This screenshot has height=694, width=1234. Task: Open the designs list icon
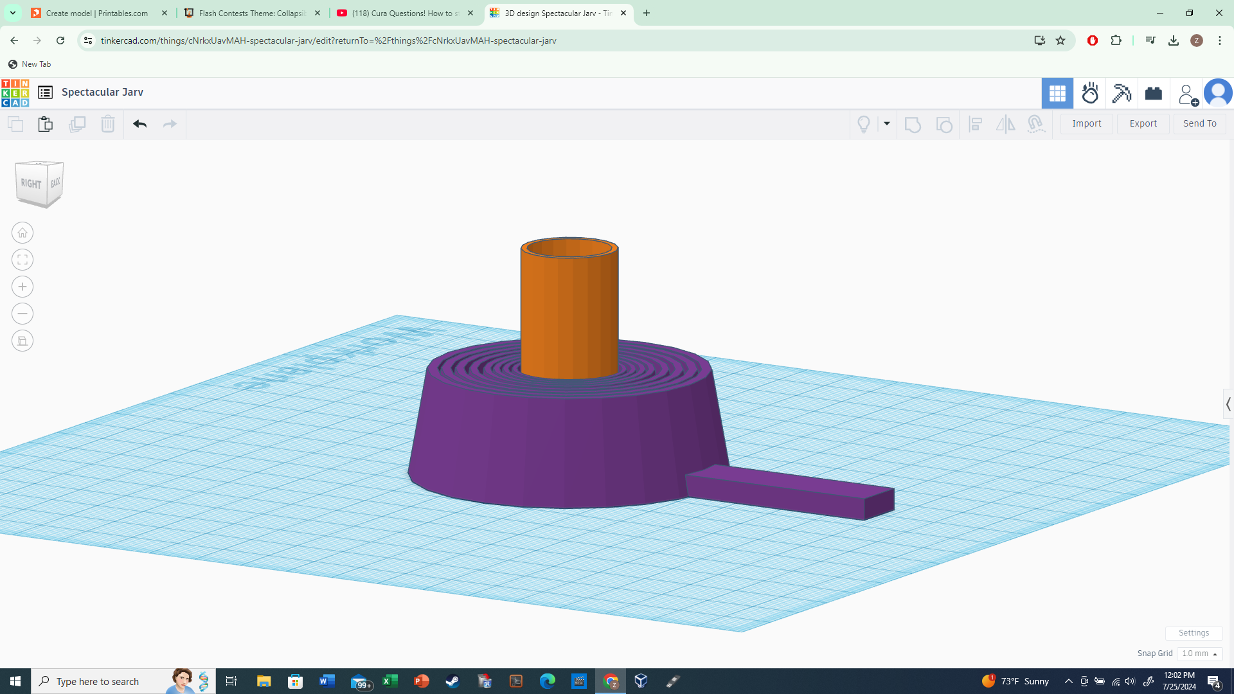tap(45, 93)
